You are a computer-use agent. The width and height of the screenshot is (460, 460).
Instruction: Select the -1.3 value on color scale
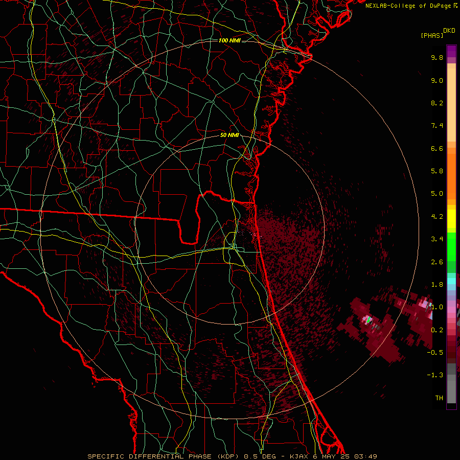pos(435,375)
